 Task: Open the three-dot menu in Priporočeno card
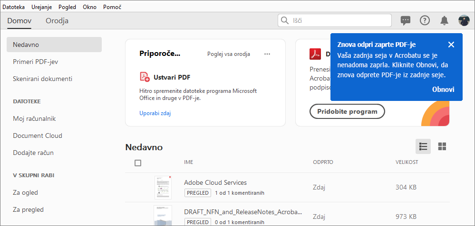click(267, 54)
